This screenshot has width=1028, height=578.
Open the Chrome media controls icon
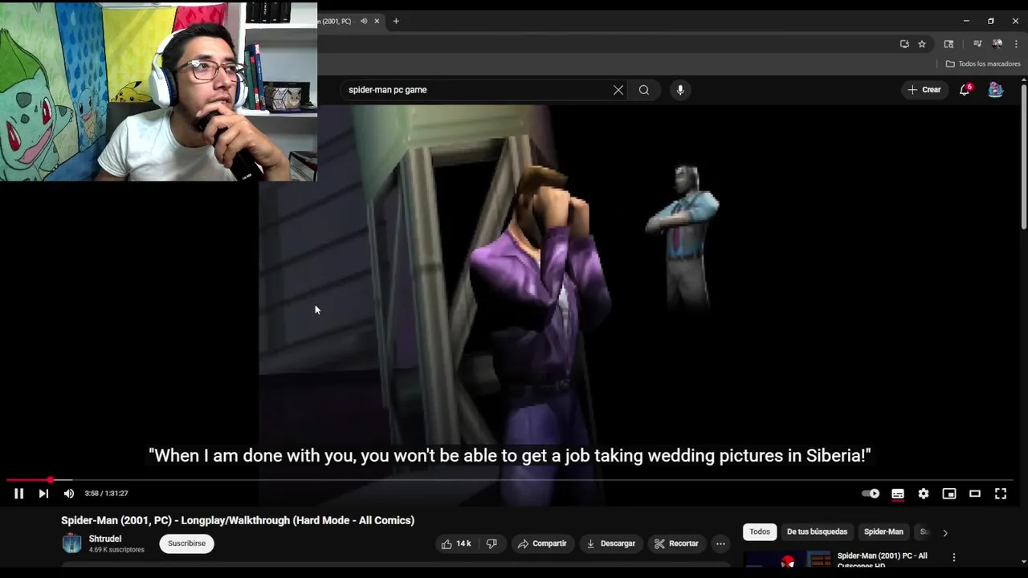(977, 44)
